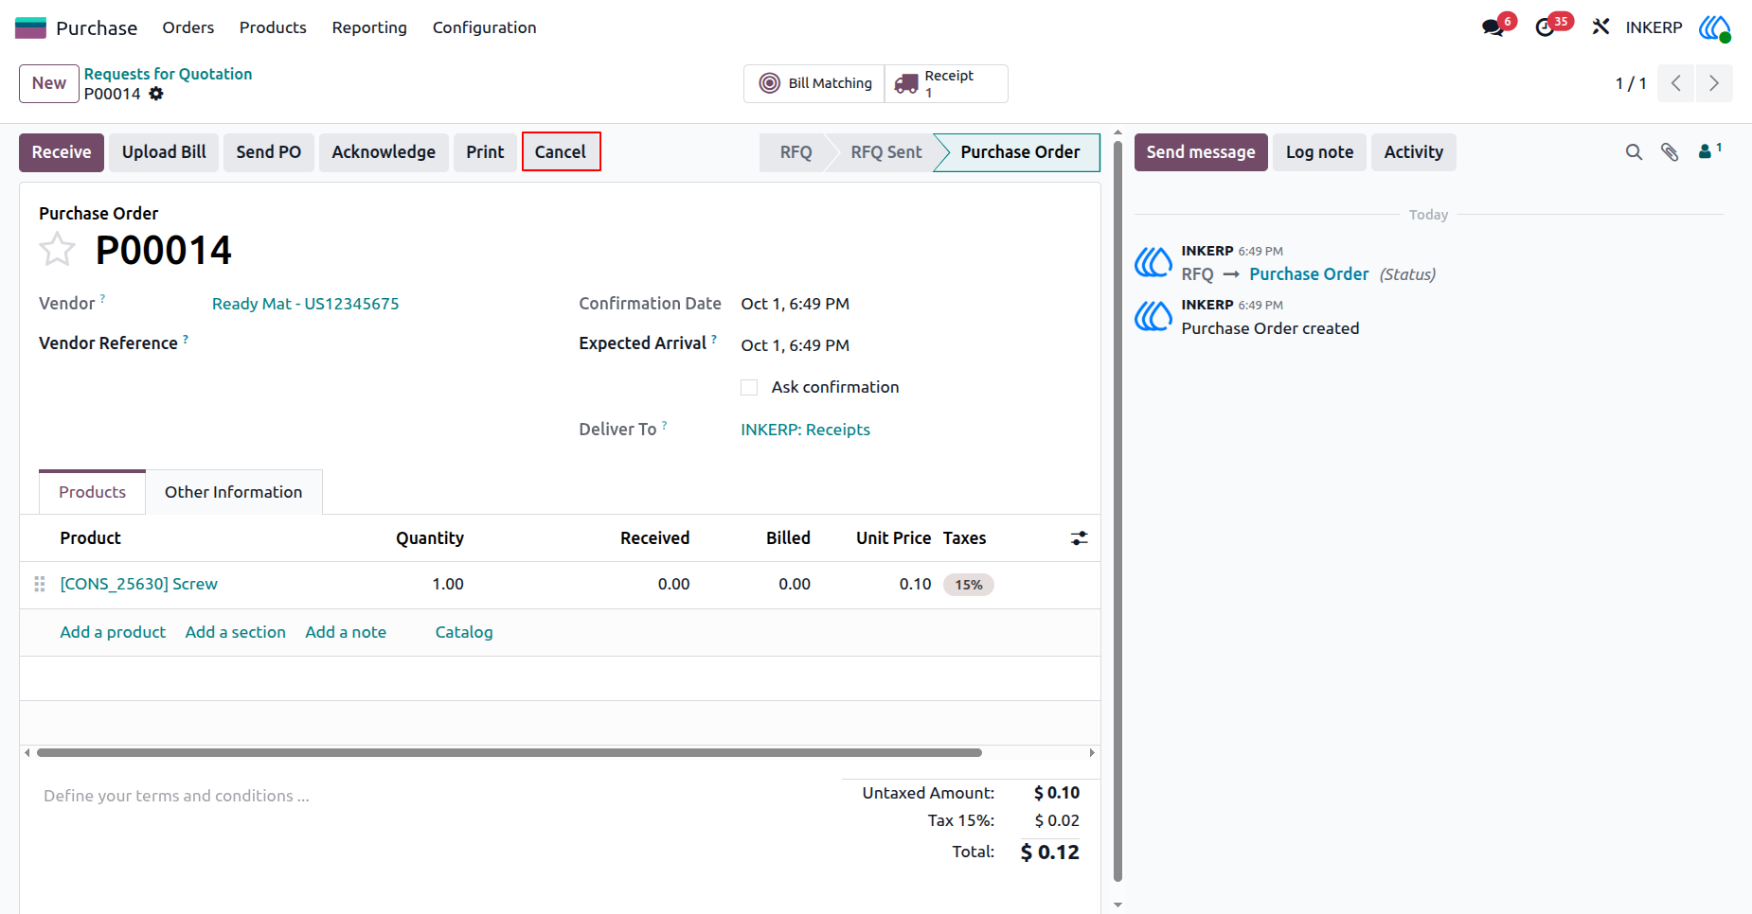
Task: Attach files with paperclip icon
Action: pyautogui.click(x=1670, y=152)
